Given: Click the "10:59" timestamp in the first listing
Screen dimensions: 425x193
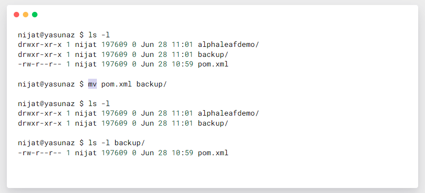Looking at the screenshot, I should tap(182, 64).
